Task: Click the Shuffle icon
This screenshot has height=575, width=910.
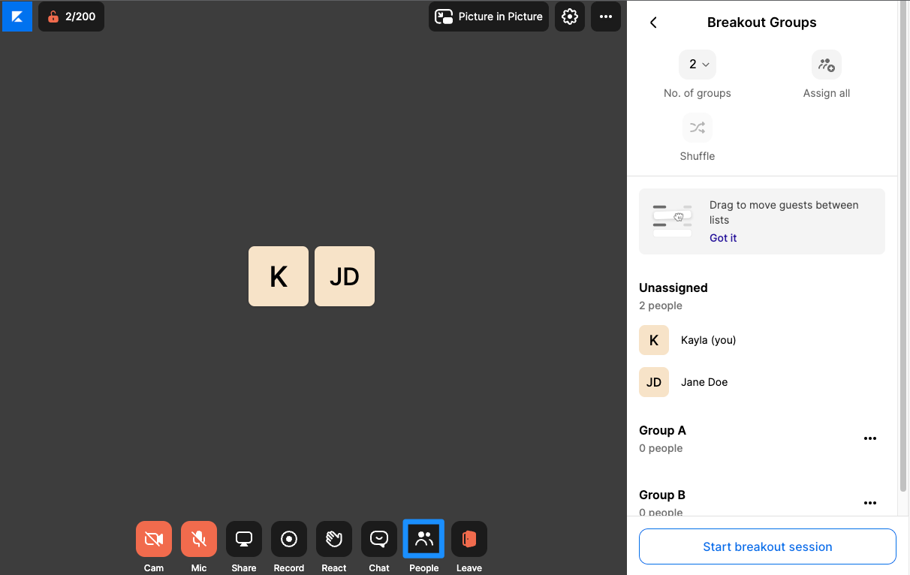Action: point(698,128)
